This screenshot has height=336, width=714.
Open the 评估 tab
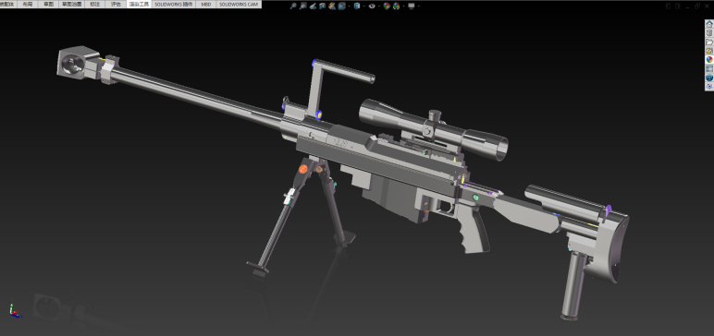tap(117, 4)
